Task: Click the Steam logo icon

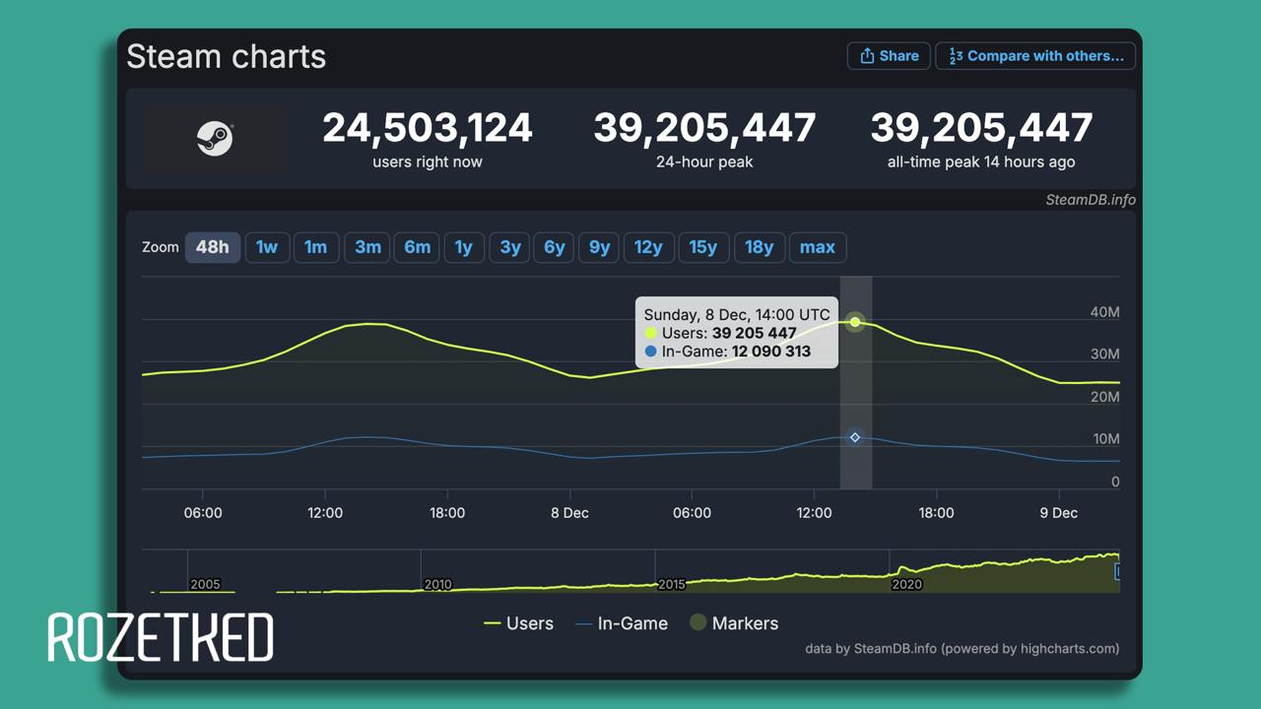Action: click(x=215, y=139)
